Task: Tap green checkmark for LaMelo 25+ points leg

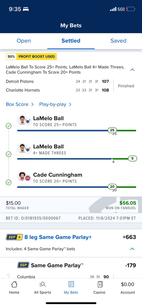Action: tap(8, 126)
